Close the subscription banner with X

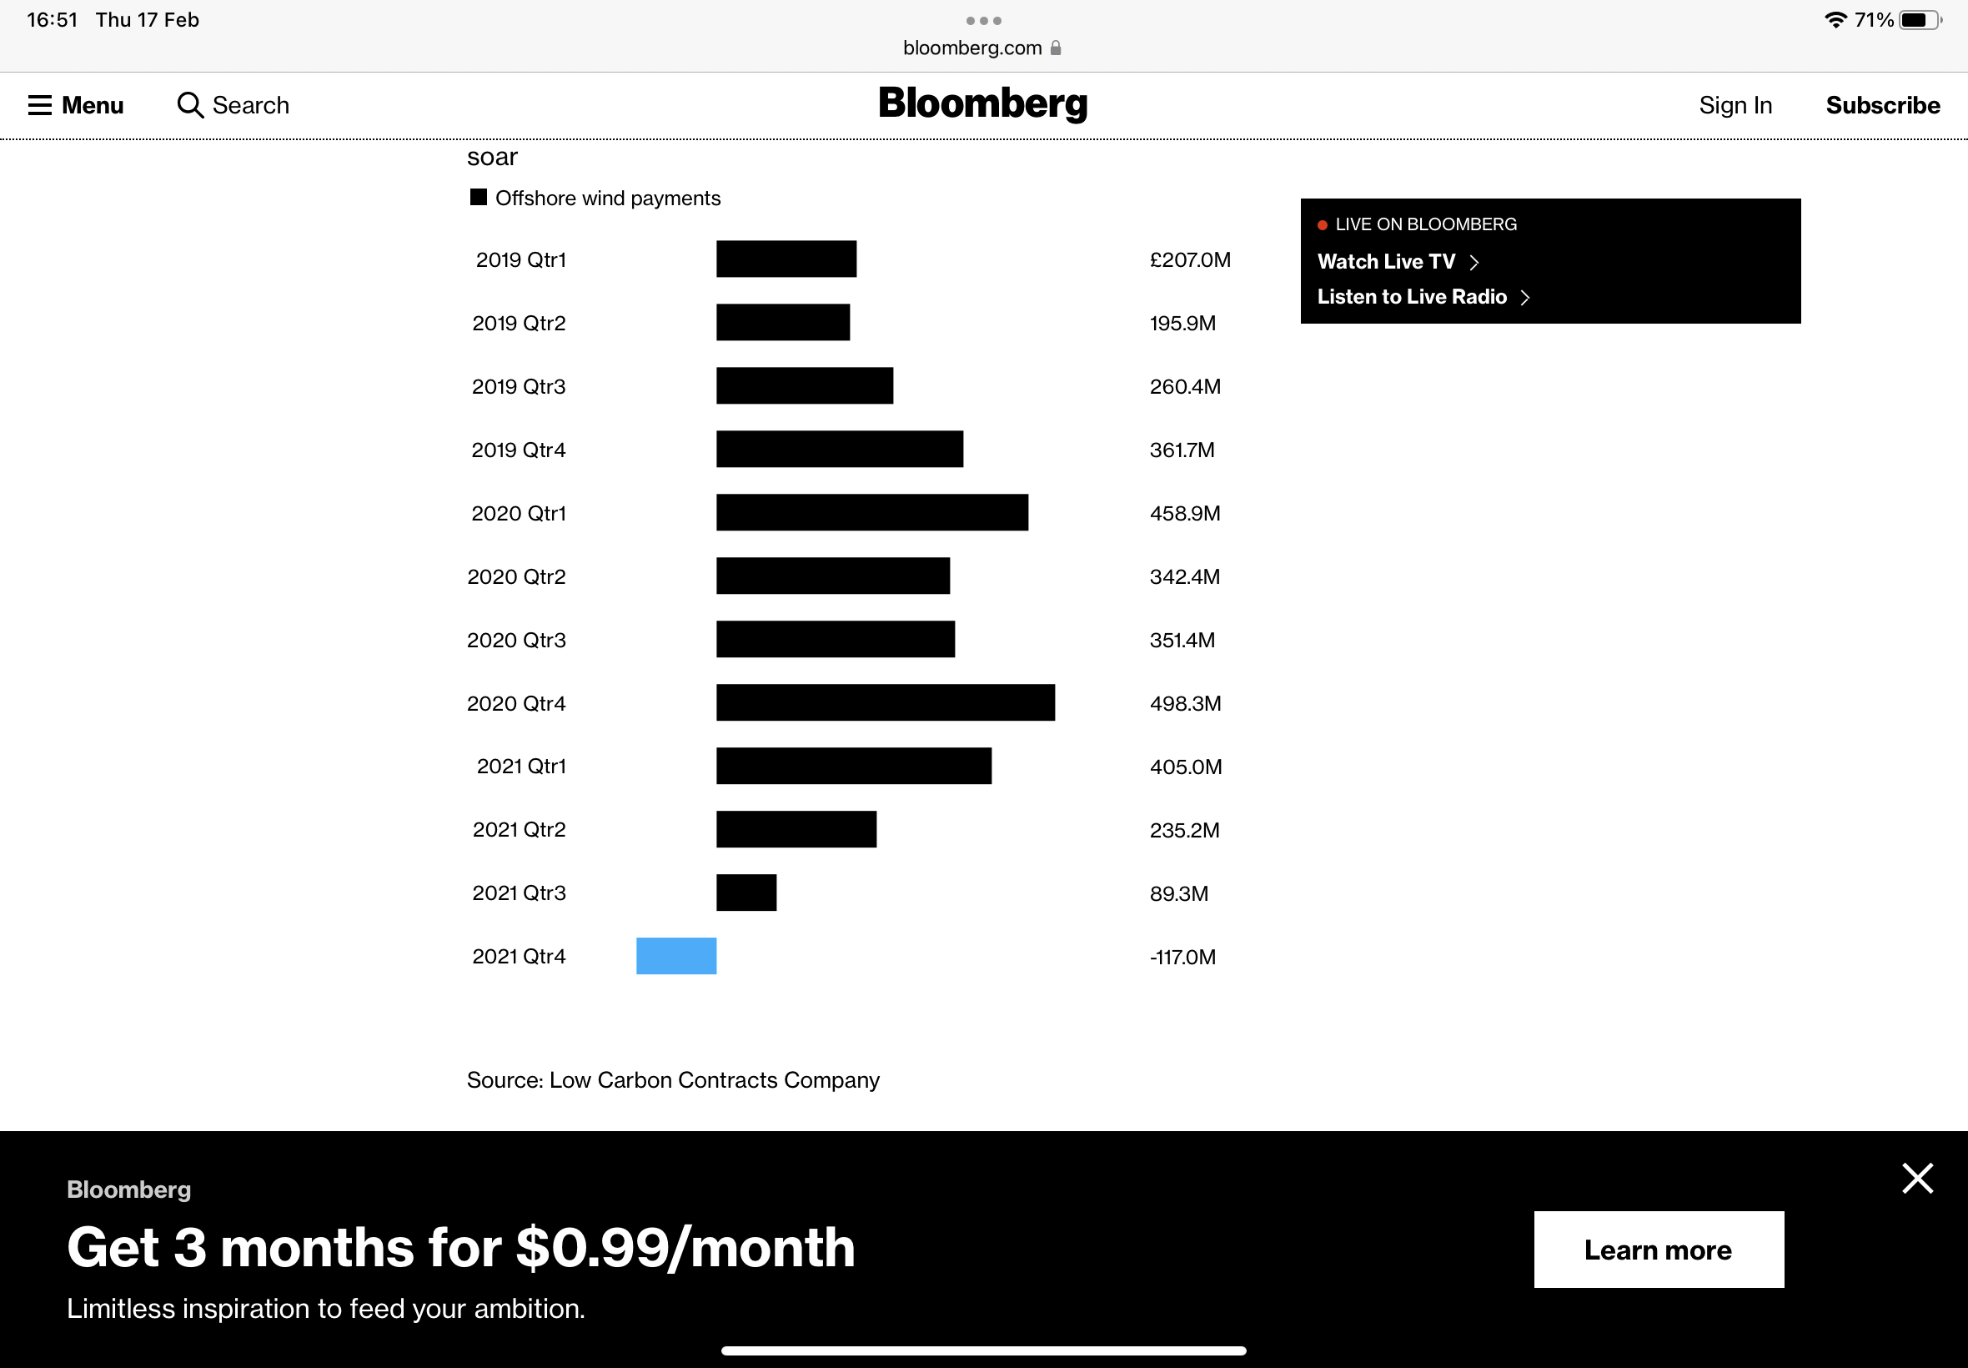pyautogui.click(x=1916, y=1178)
